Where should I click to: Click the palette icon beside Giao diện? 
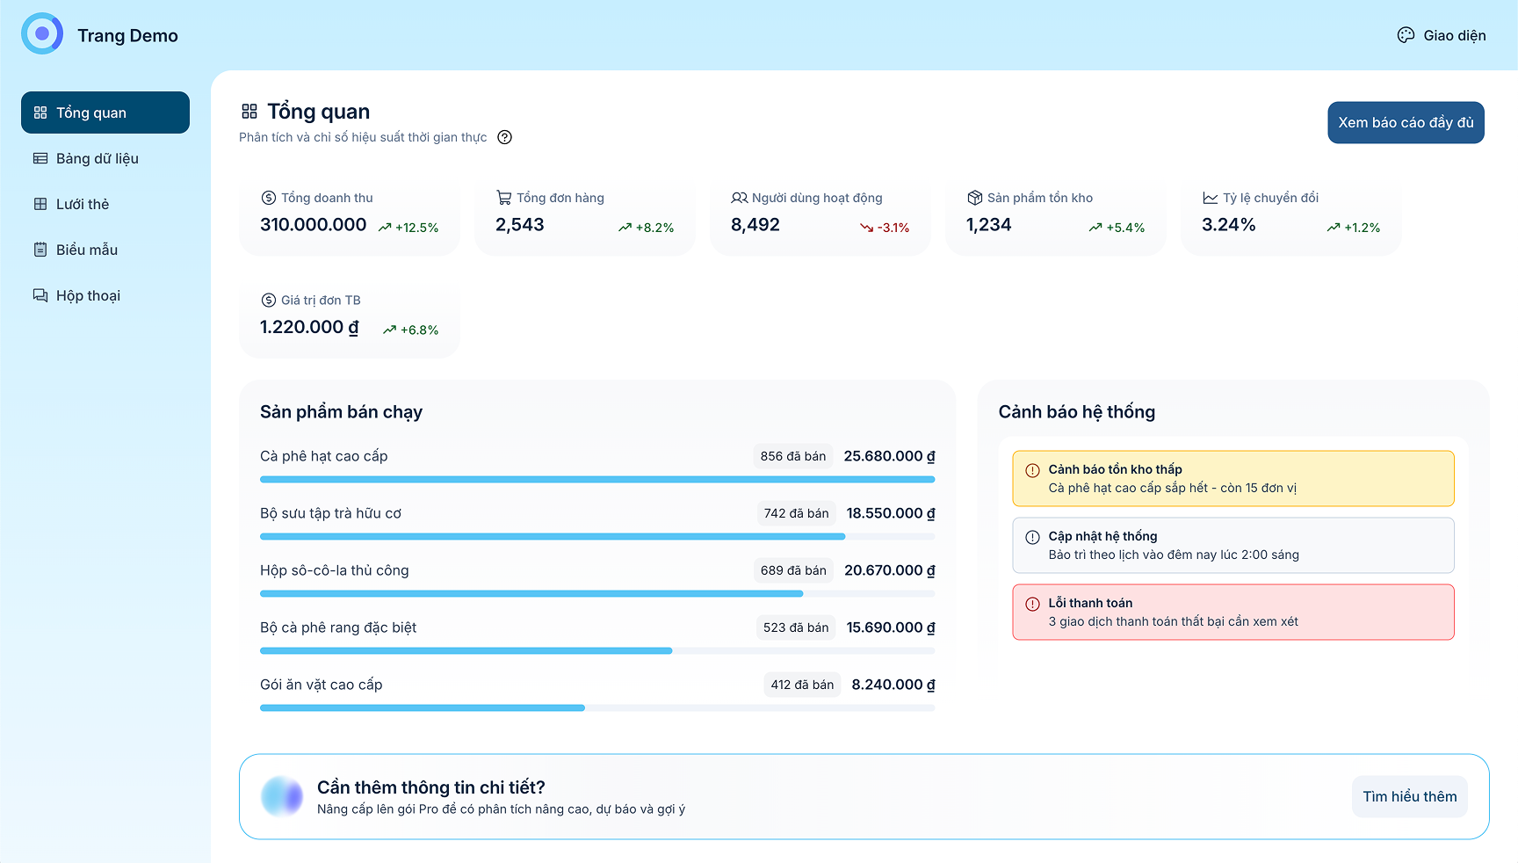coord(1406,35)
